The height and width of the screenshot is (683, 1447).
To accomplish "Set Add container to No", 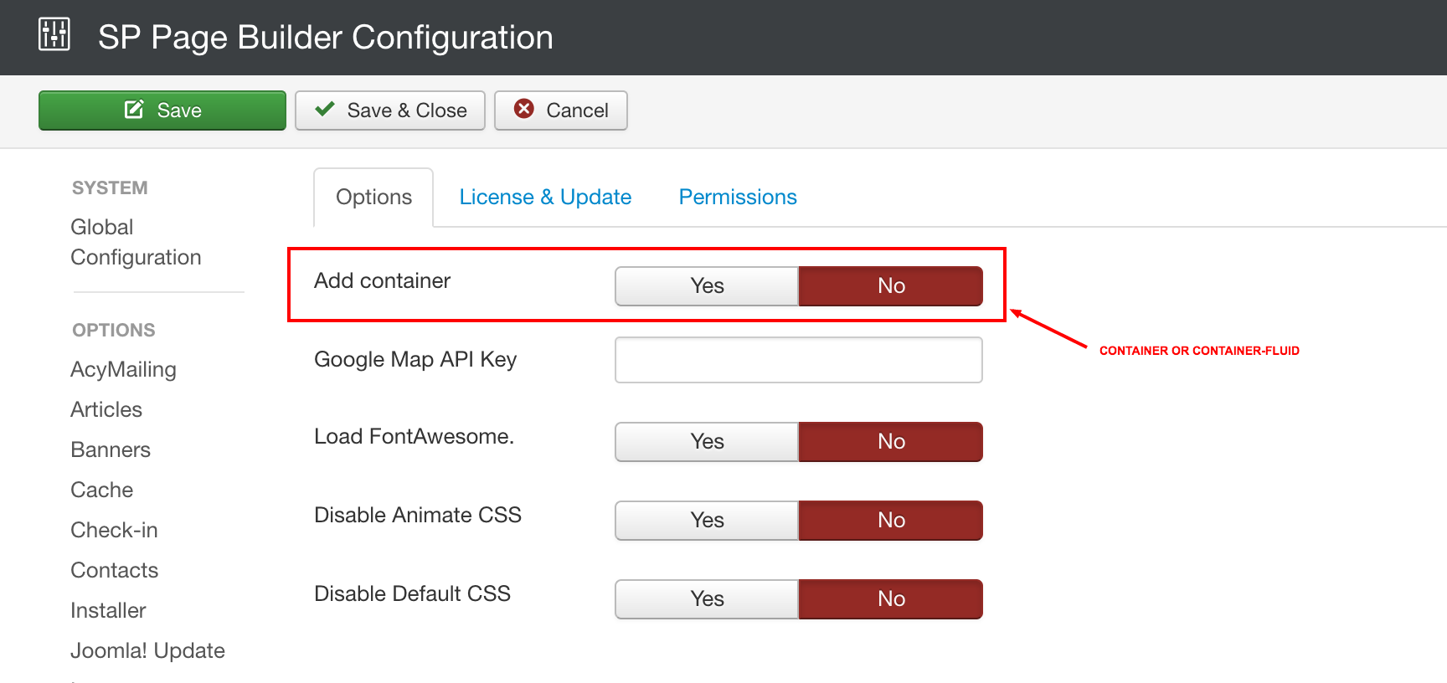I will click(890, 286).
